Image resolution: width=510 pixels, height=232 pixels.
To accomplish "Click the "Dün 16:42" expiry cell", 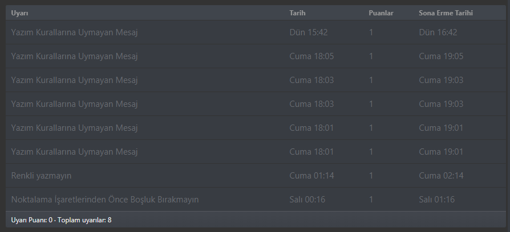I will pos(438,32).
